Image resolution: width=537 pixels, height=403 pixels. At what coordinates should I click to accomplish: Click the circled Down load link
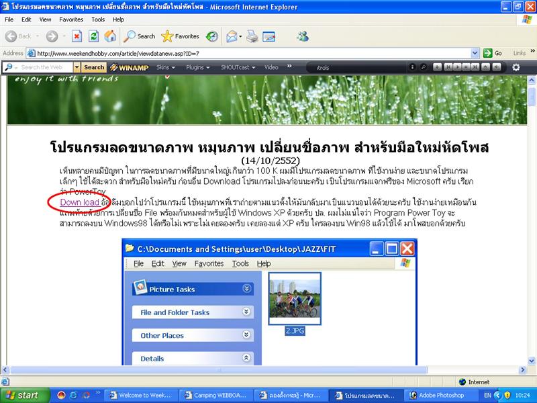[79, 201]
